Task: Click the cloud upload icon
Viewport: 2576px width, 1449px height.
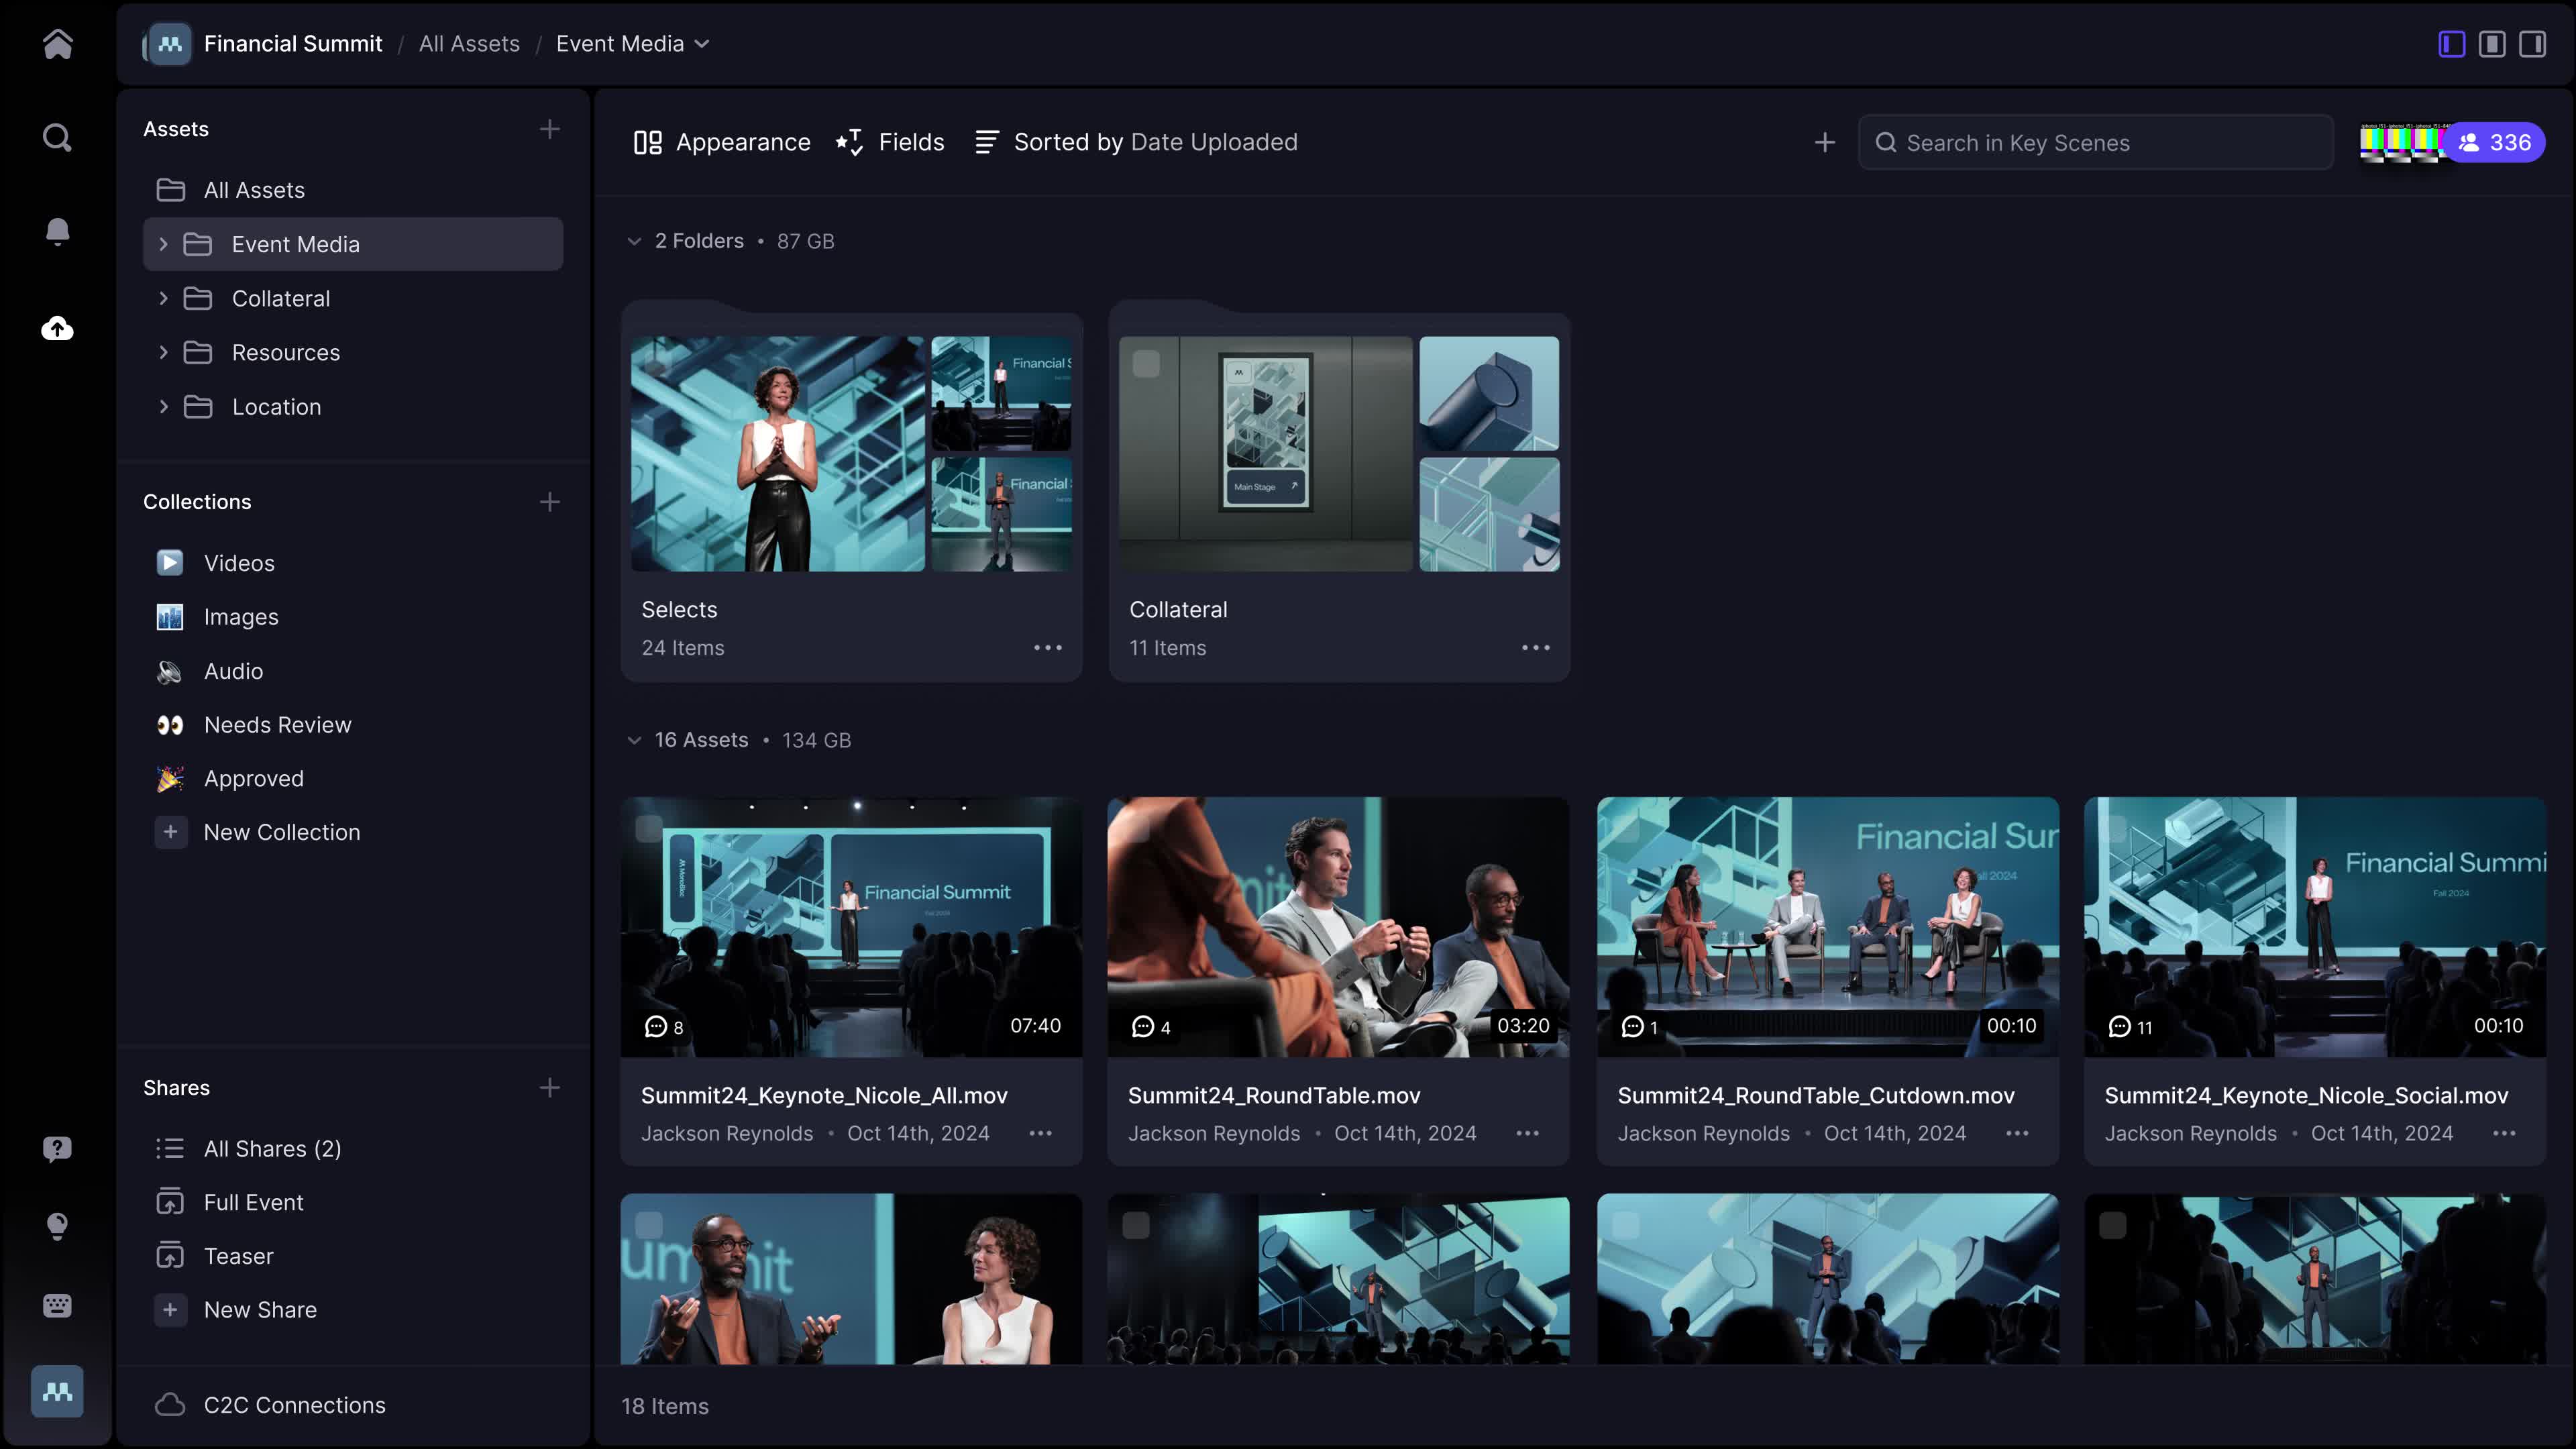Action: [x=57, y=328]
